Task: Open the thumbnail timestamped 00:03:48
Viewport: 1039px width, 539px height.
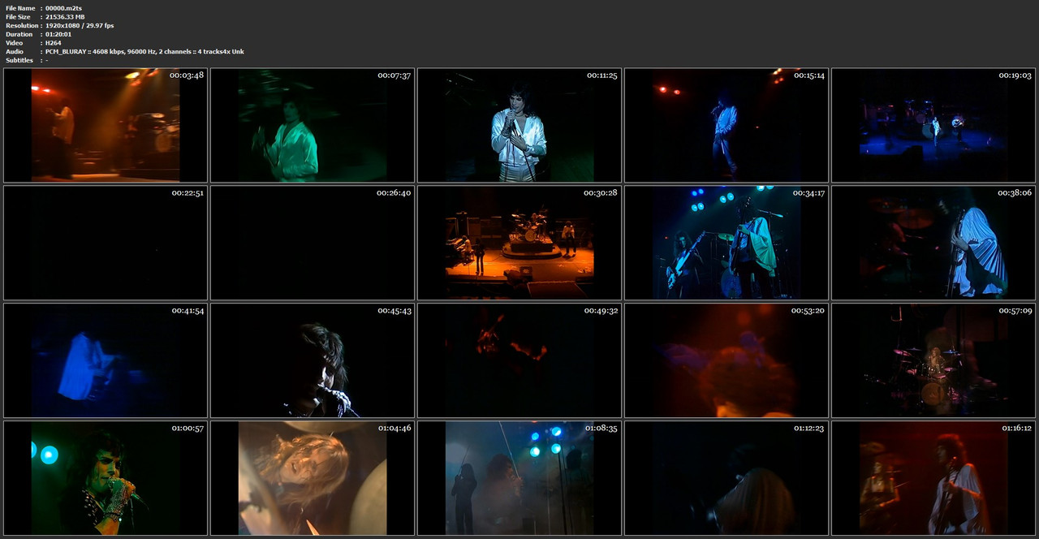Action: [106, 125]
